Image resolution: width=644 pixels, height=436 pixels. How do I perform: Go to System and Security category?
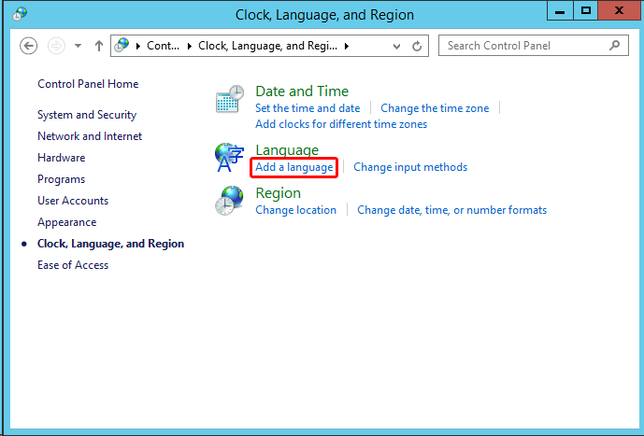coord(87,115)
